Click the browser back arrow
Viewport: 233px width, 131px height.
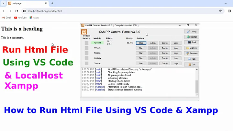click(4, 11)
